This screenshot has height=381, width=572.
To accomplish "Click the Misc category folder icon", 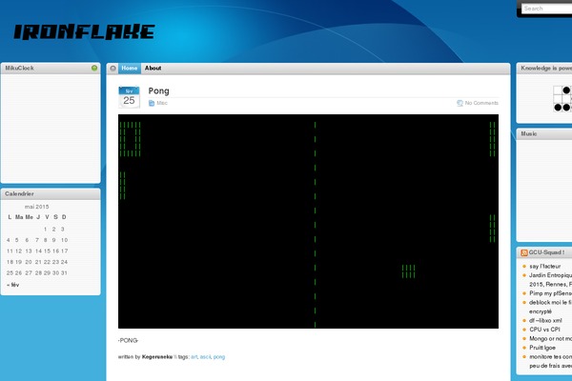I will 152,103.
